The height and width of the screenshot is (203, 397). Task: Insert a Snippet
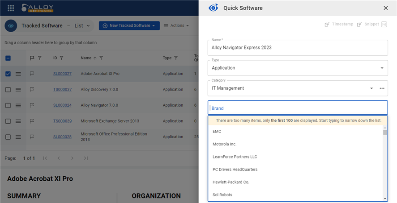(368, 24)
